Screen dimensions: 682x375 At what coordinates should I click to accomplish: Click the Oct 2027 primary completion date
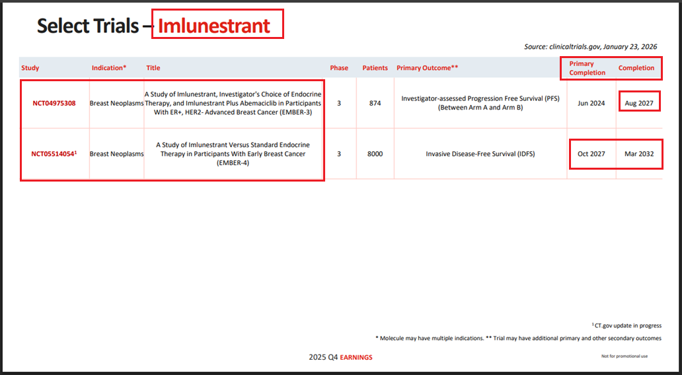591,154
